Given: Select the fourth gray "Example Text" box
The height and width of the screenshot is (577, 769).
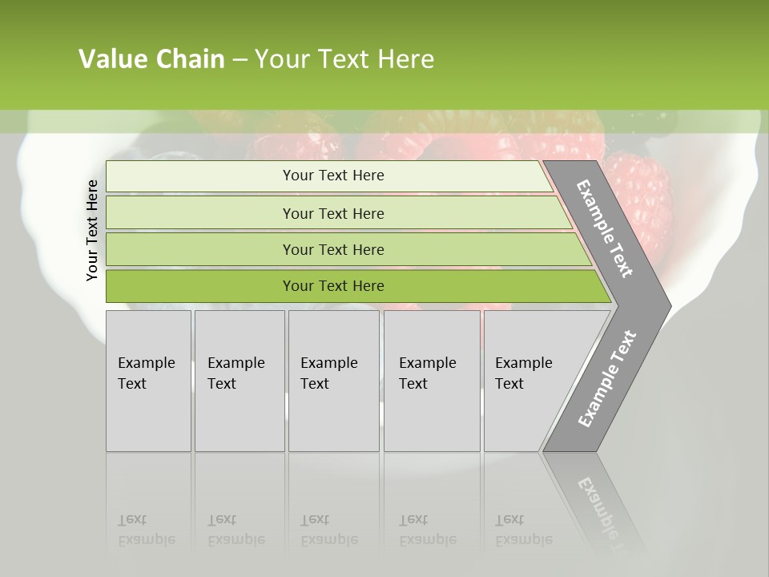Looking at the screenshot, I should (431, 380).
